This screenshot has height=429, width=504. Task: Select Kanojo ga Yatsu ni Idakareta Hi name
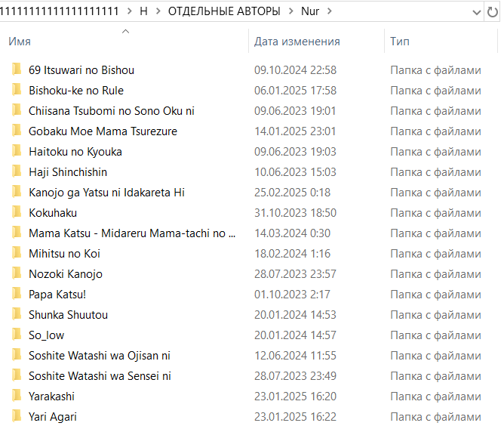click(106, 193)
